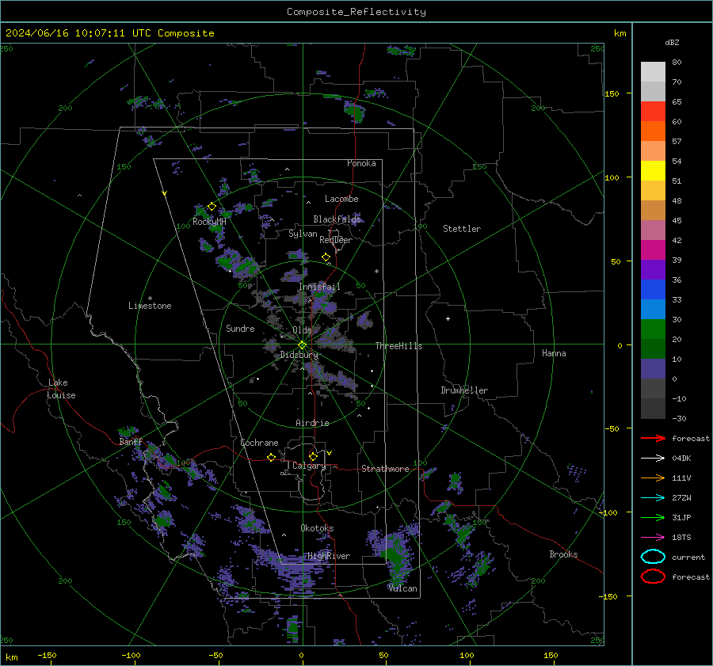
Task: Click the Drumheller label
Action: tap(464, 390)
